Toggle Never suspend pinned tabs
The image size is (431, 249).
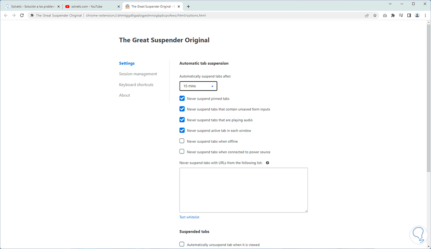[x=182, y=98]
